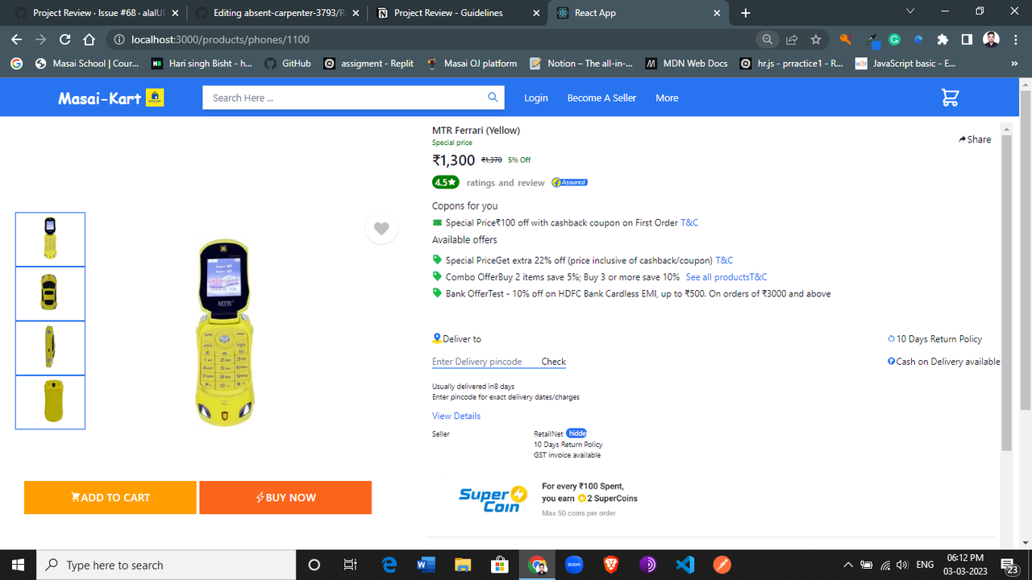Open File Explorer from taskbar
This screenshot has height=580, width=1032.
[x=463, y=565]
